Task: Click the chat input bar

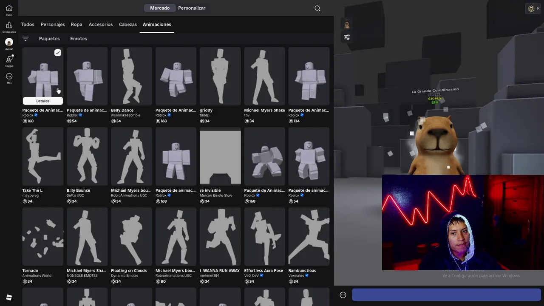Action: [x=446, y=295]
